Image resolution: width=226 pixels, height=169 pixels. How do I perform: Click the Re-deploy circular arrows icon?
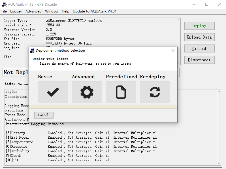(x=155, y=92)
